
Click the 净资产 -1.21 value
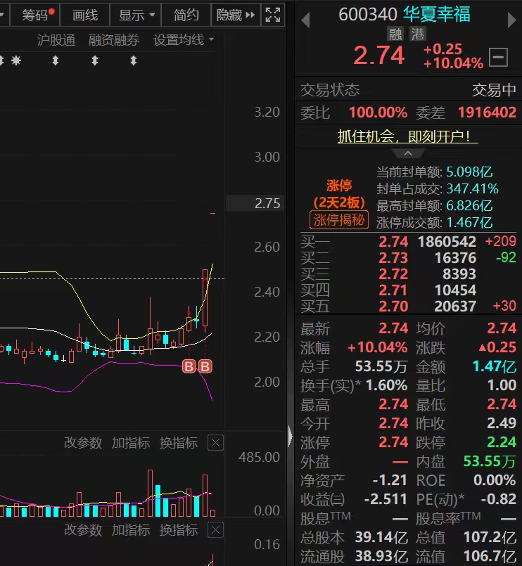[390, 480]
